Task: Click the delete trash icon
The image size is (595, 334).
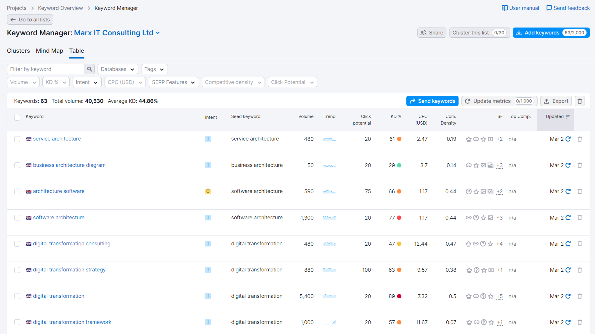Action: pos(580,101)
